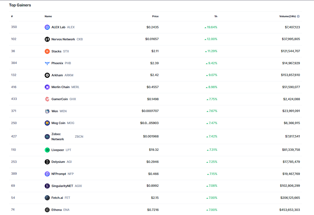Click the Stacks orange logo icon

click(x=47, y=51)
